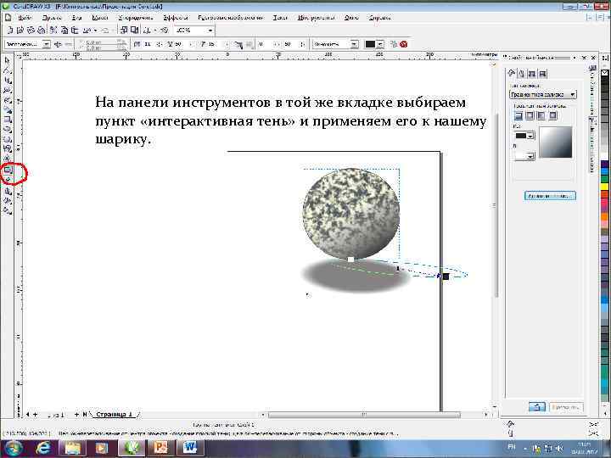Click the Copy drop shadow properties icon
This screenshot has height=458, width=611.
394,44
